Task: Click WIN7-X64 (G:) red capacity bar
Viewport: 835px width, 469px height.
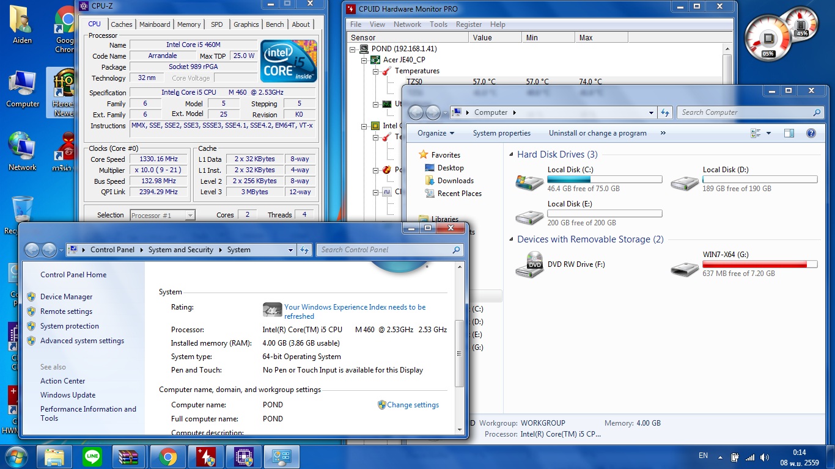Action: tap(760, 264)
